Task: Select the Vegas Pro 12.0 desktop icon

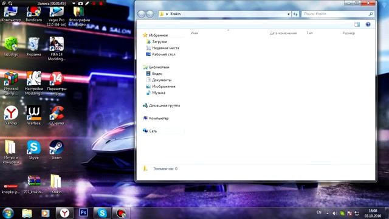Action: coord(57,16)
